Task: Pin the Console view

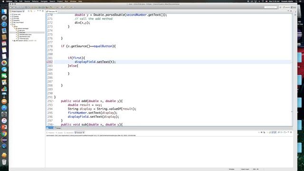Action: click(279, 133)
